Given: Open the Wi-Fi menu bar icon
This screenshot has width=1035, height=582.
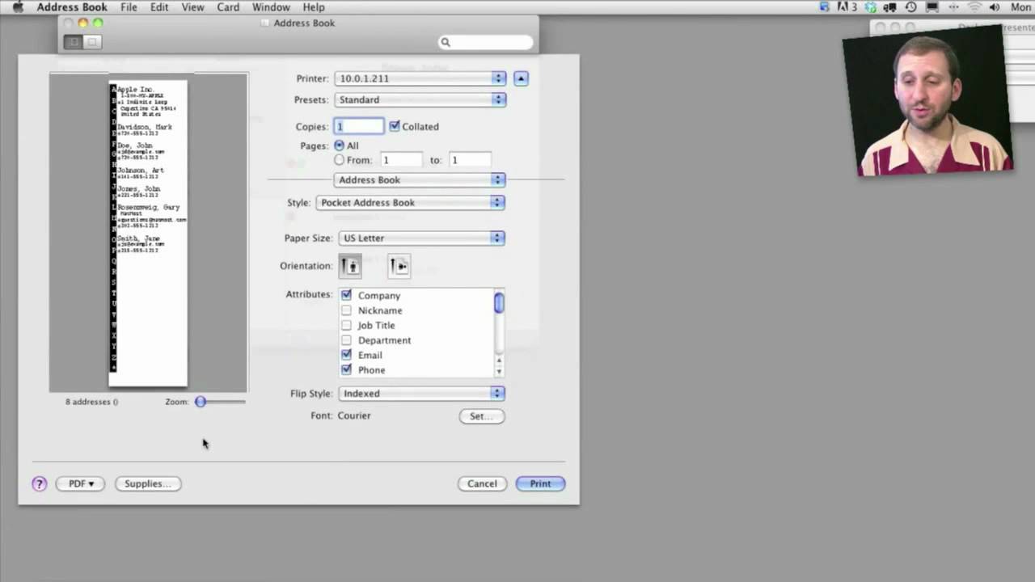Looking at the screenshot, I should pos(974,7).
